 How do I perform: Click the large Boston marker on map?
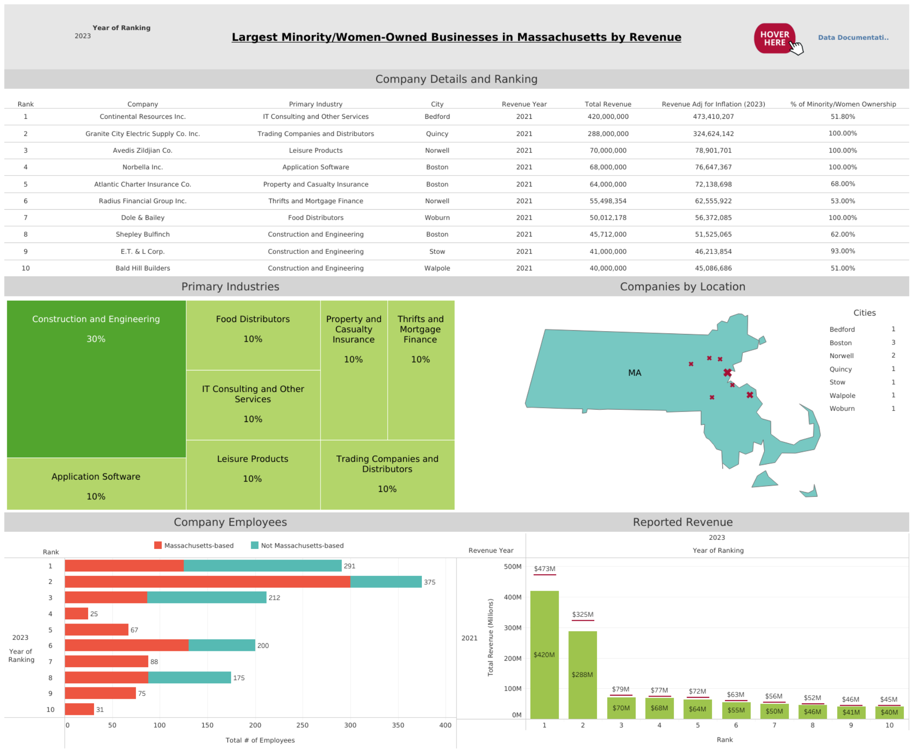pos(727,373)
